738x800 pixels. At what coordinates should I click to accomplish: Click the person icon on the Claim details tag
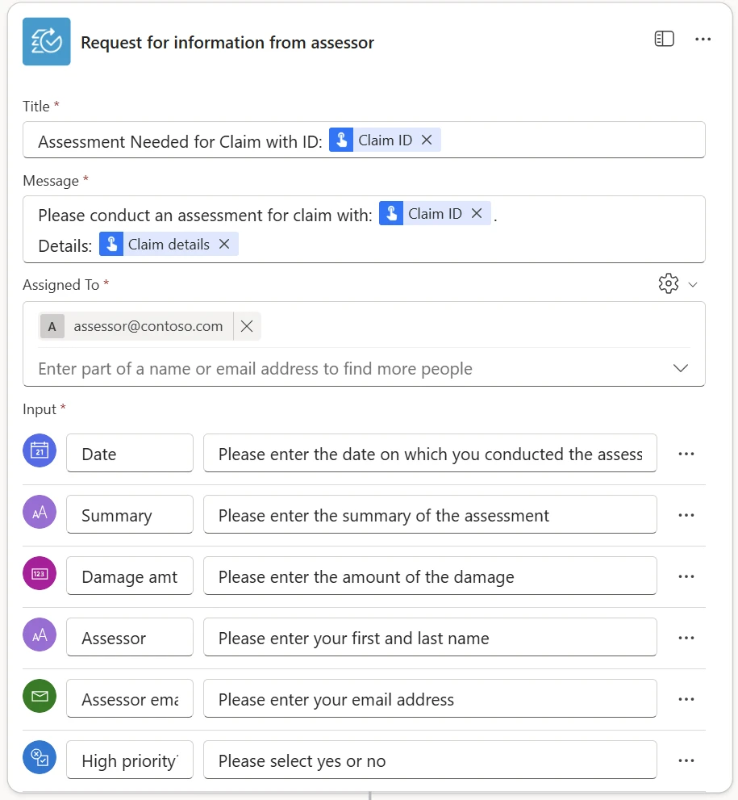111,242
